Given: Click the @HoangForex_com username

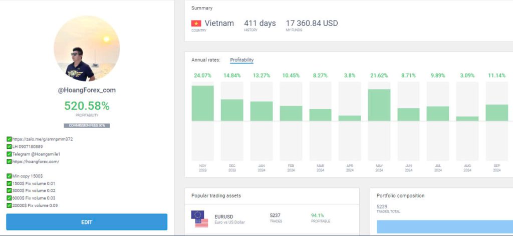Looking at the screenshot, I should [x=87, y=90].
